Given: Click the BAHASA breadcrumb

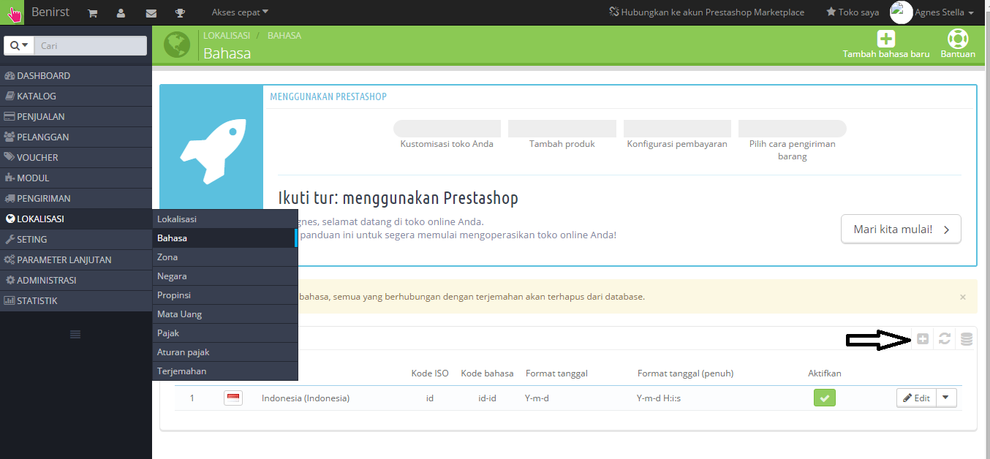Looking at the screenshot, I should pyautogui.click(x=284, y=35).
